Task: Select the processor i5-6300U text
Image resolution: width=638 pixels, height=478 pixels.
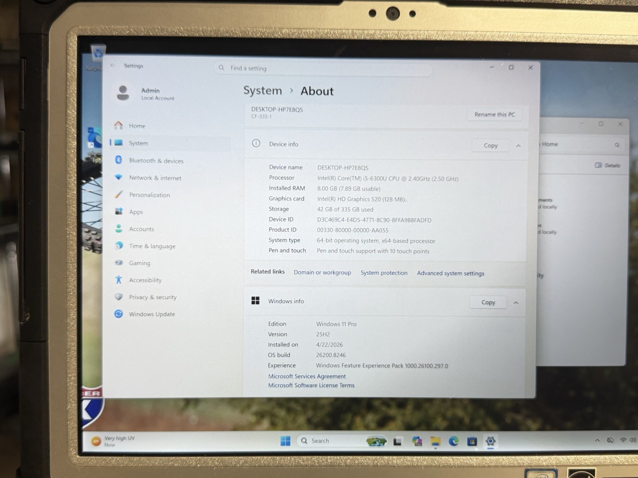Action: pos(388,179)
